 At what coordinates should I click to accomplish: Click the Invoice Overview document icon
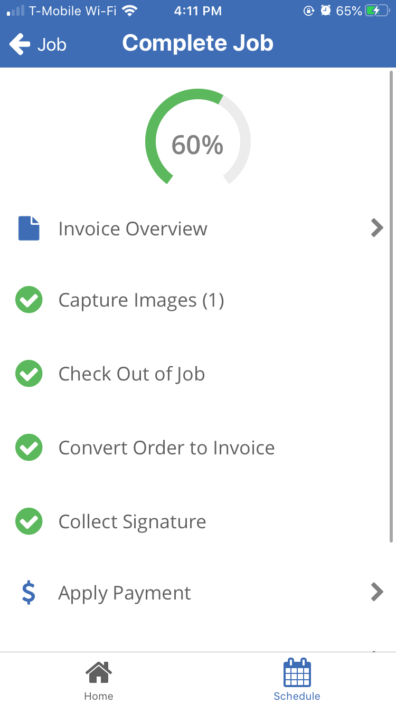(x=29, y=229)
